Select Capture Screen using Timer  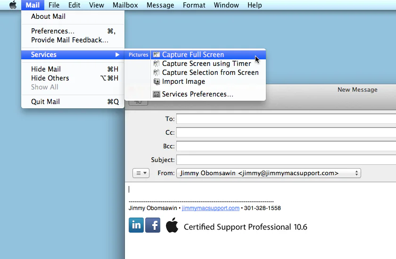click(208, 64)
